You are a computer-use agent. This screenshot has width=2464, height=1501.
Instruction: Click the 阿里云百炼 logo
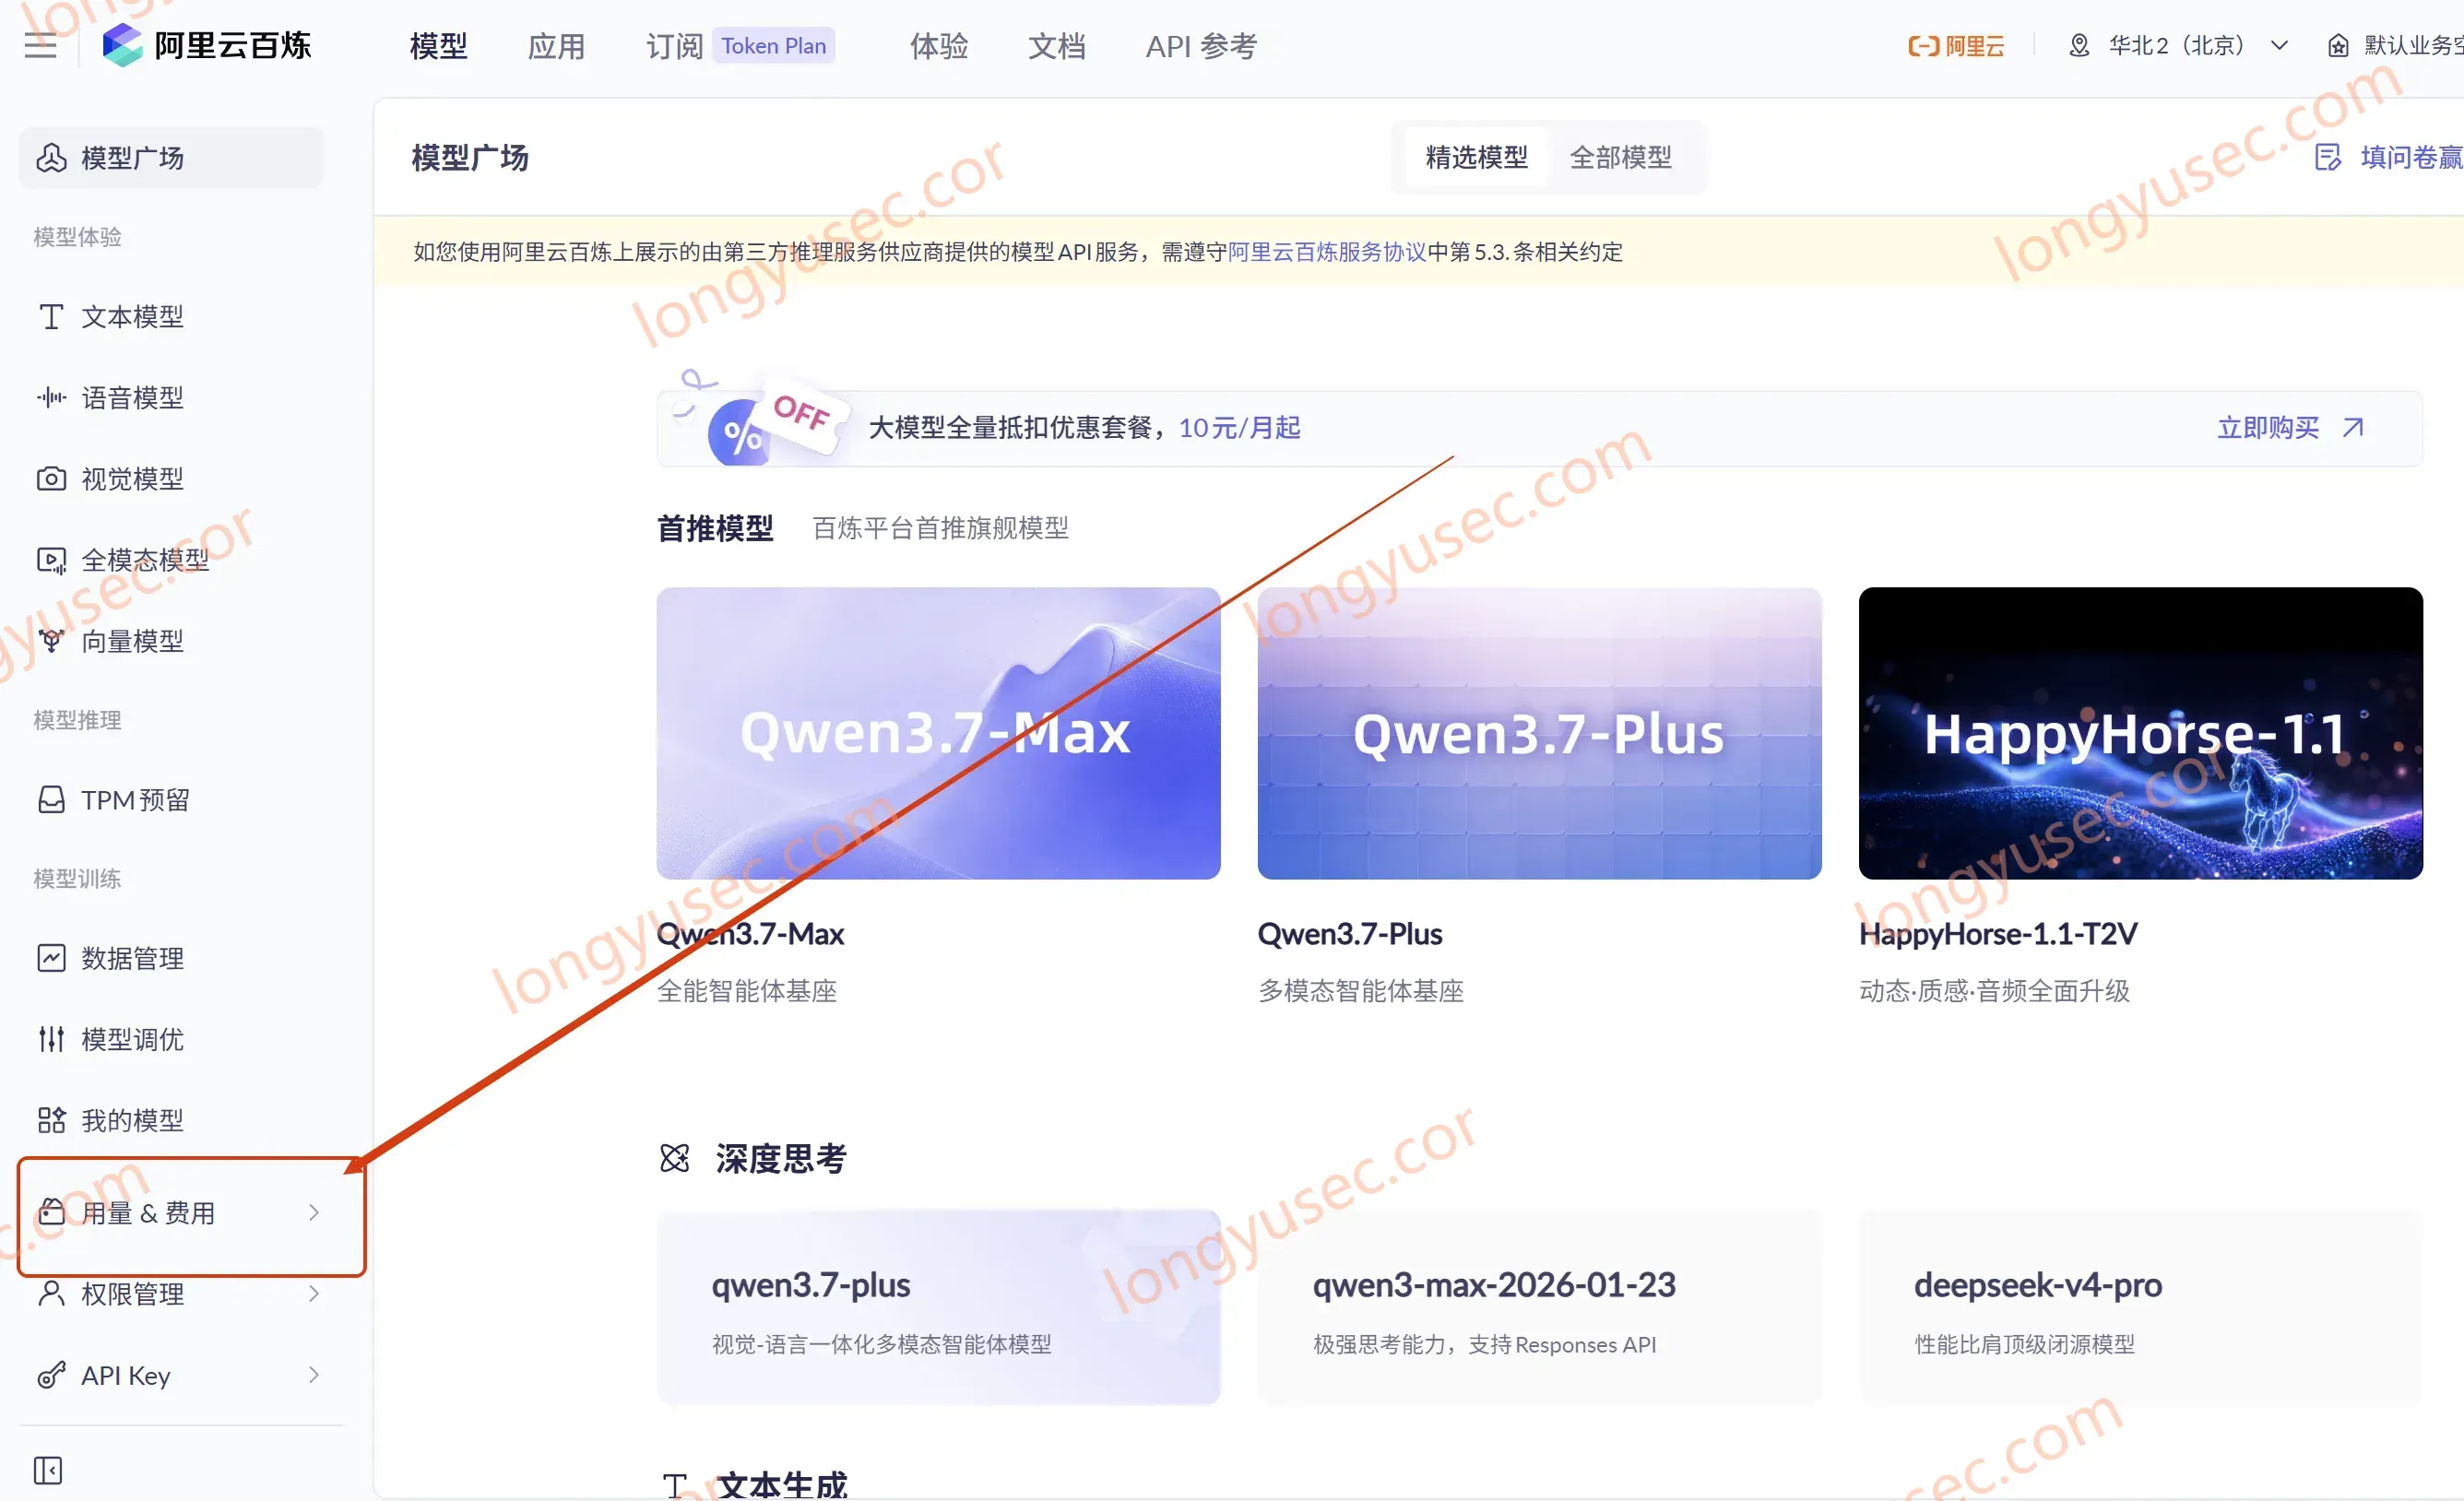207,45
